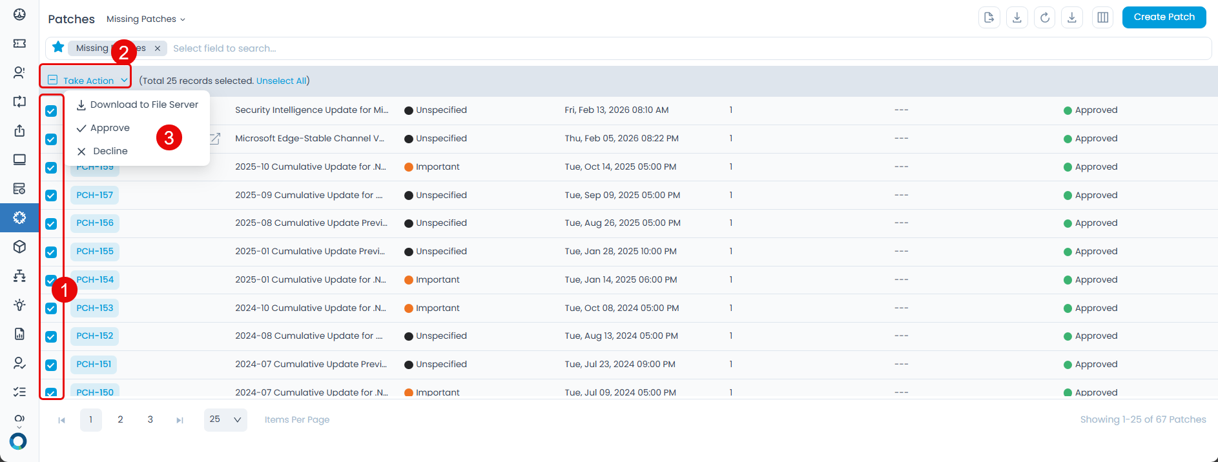Click the lightbulb icon in sidebar

coord(19,305)
